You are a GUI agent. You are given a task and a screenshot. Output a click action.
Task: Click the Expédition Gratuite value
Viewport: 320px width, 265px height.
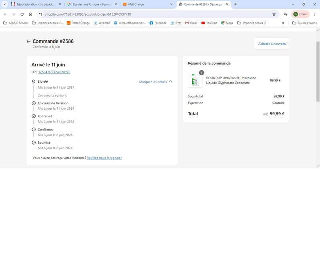click(x=278, y=103)
